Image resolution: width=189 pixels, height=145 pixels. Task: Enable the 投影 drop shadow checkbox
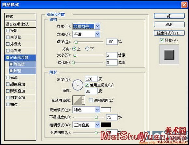point(8,31)
